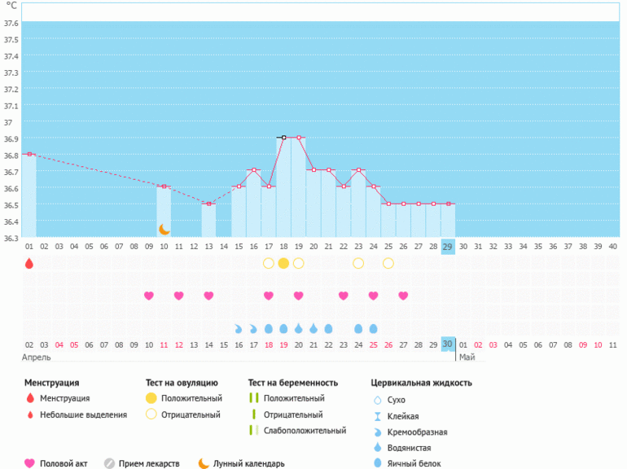Click the menstruation drop on cycle day 01
Viewport: 627px width, 469px height.
pyautogui.click(x=29, y=263)
